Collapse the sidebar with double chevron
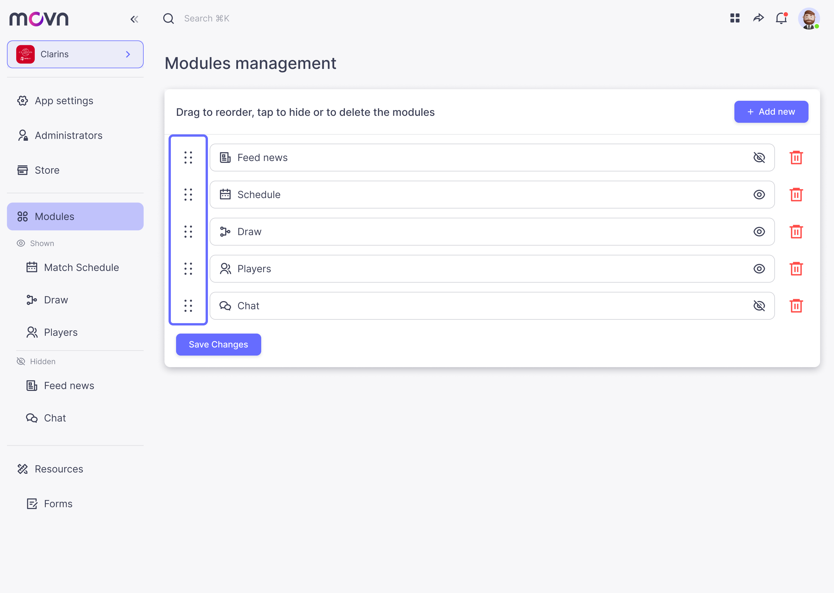Viewport: 834px width, 593px height. pyautogui.click(x=134, y=19)
